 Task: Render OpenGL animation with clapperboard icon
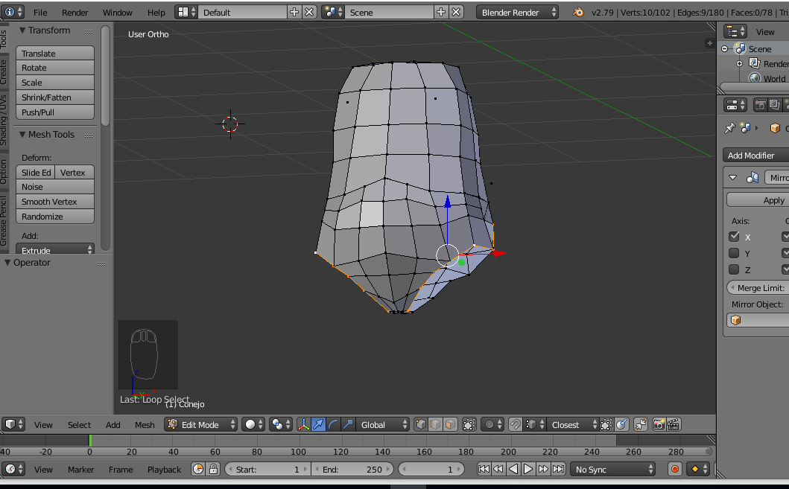[x=674, y=425]
